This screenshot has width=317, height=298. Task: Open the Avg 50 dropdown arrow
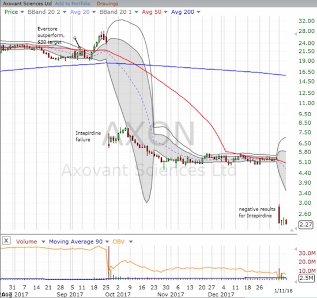165,12
